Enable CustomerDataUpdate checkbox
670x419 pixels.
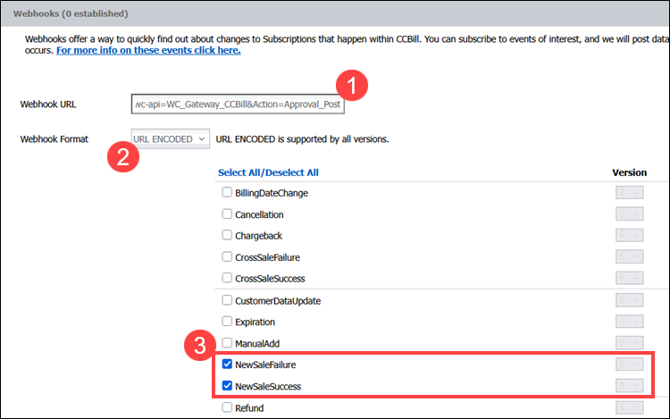click(x=227, y=300)
